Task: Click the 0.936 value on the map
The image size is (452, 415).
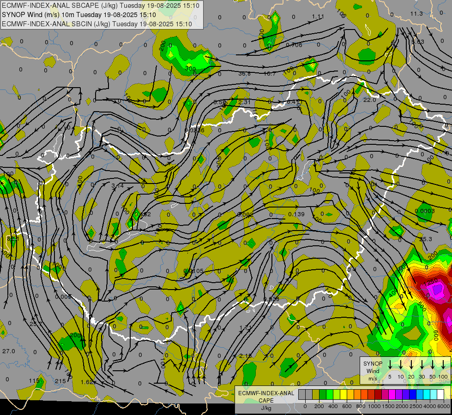Action: pos(271,299)
